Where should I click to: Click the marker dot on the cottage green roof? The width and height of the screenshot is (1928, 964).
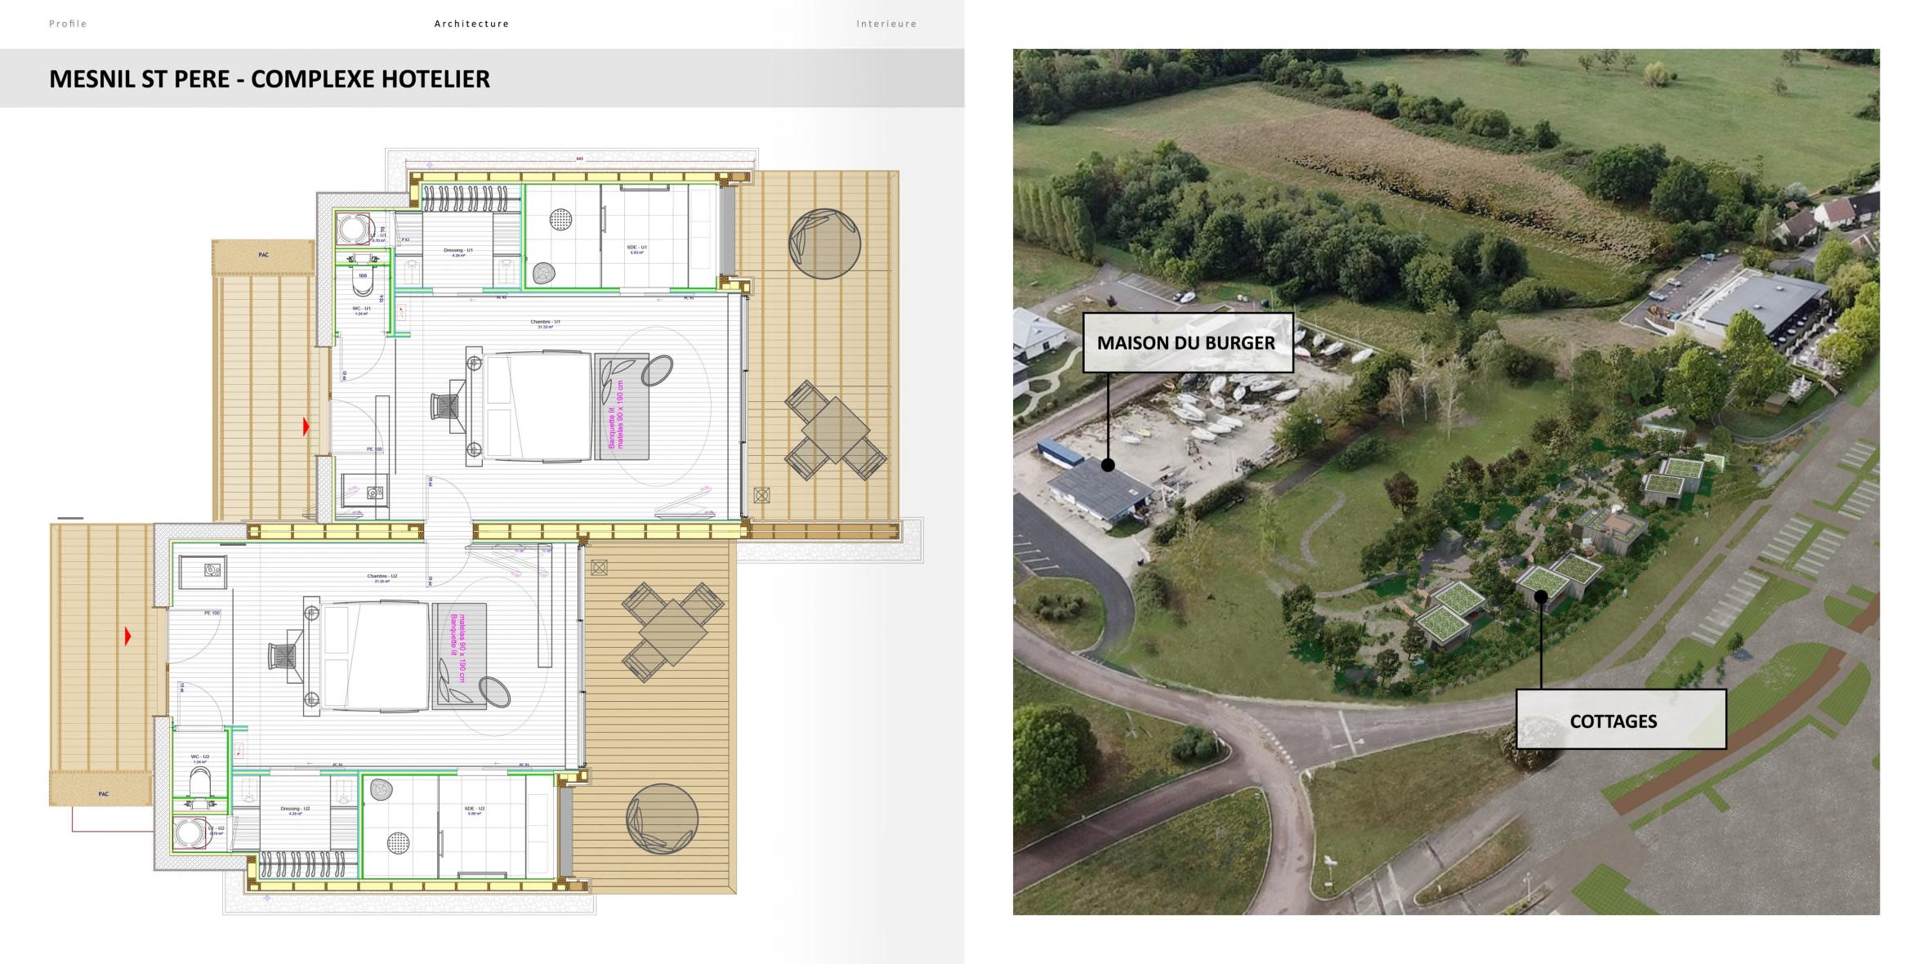(1541, 596)
